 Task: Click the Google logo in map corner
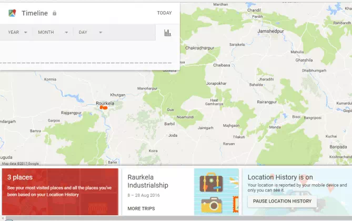click(x=33, y=164)
